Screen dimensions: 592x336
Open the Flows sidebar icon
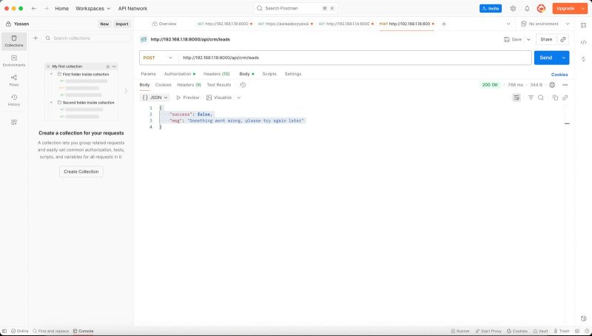[x=13, y=79]
